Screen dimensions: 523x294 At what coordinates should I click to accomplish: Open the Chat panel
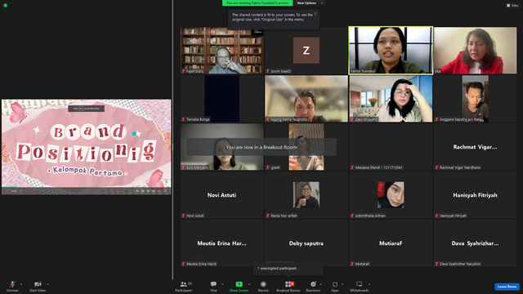pyautogui.click(x=213, y=286)
